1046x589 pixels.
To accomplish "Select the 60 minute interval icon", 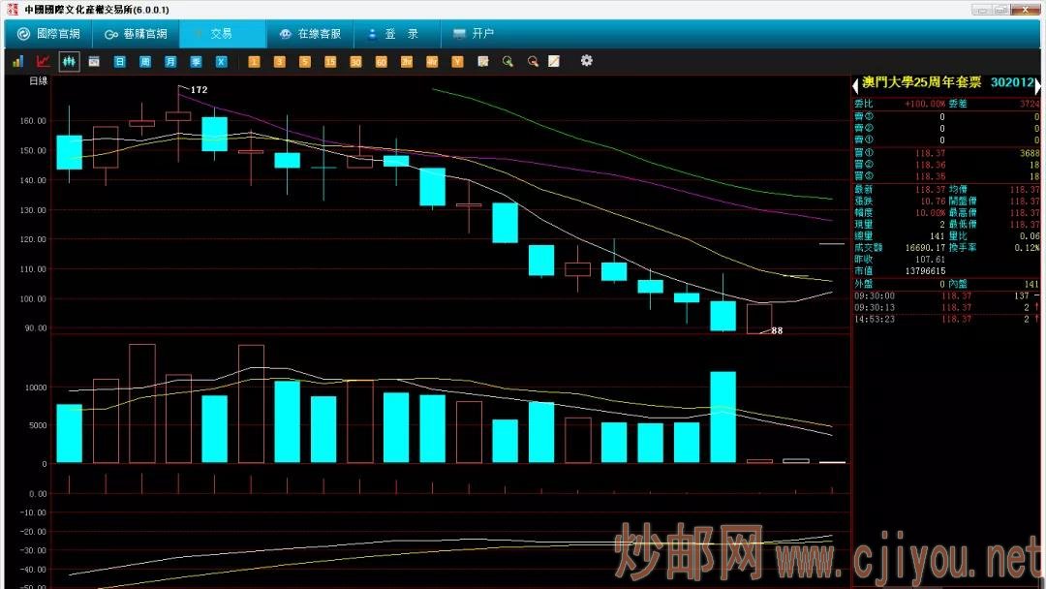I will [381, 62].
